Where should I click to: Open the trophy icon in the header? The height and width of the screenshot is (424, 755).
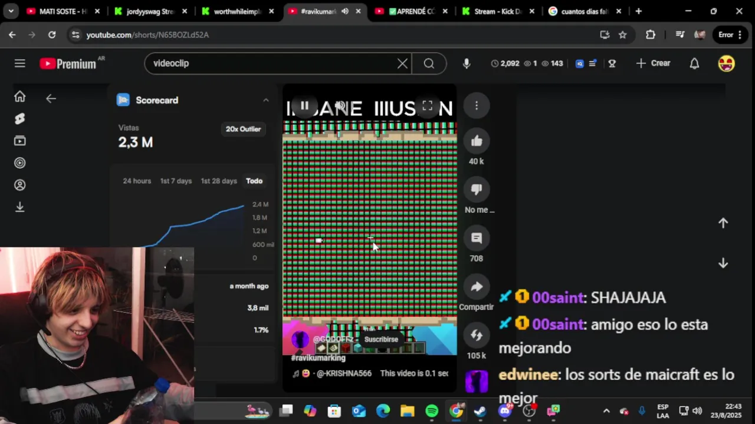point(612,64)
